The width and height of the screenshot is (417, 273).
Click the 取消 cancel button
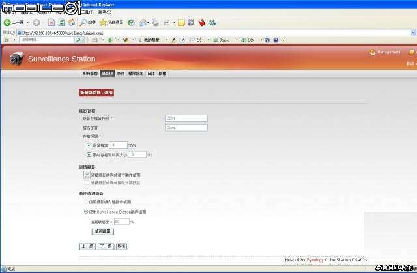121,246
